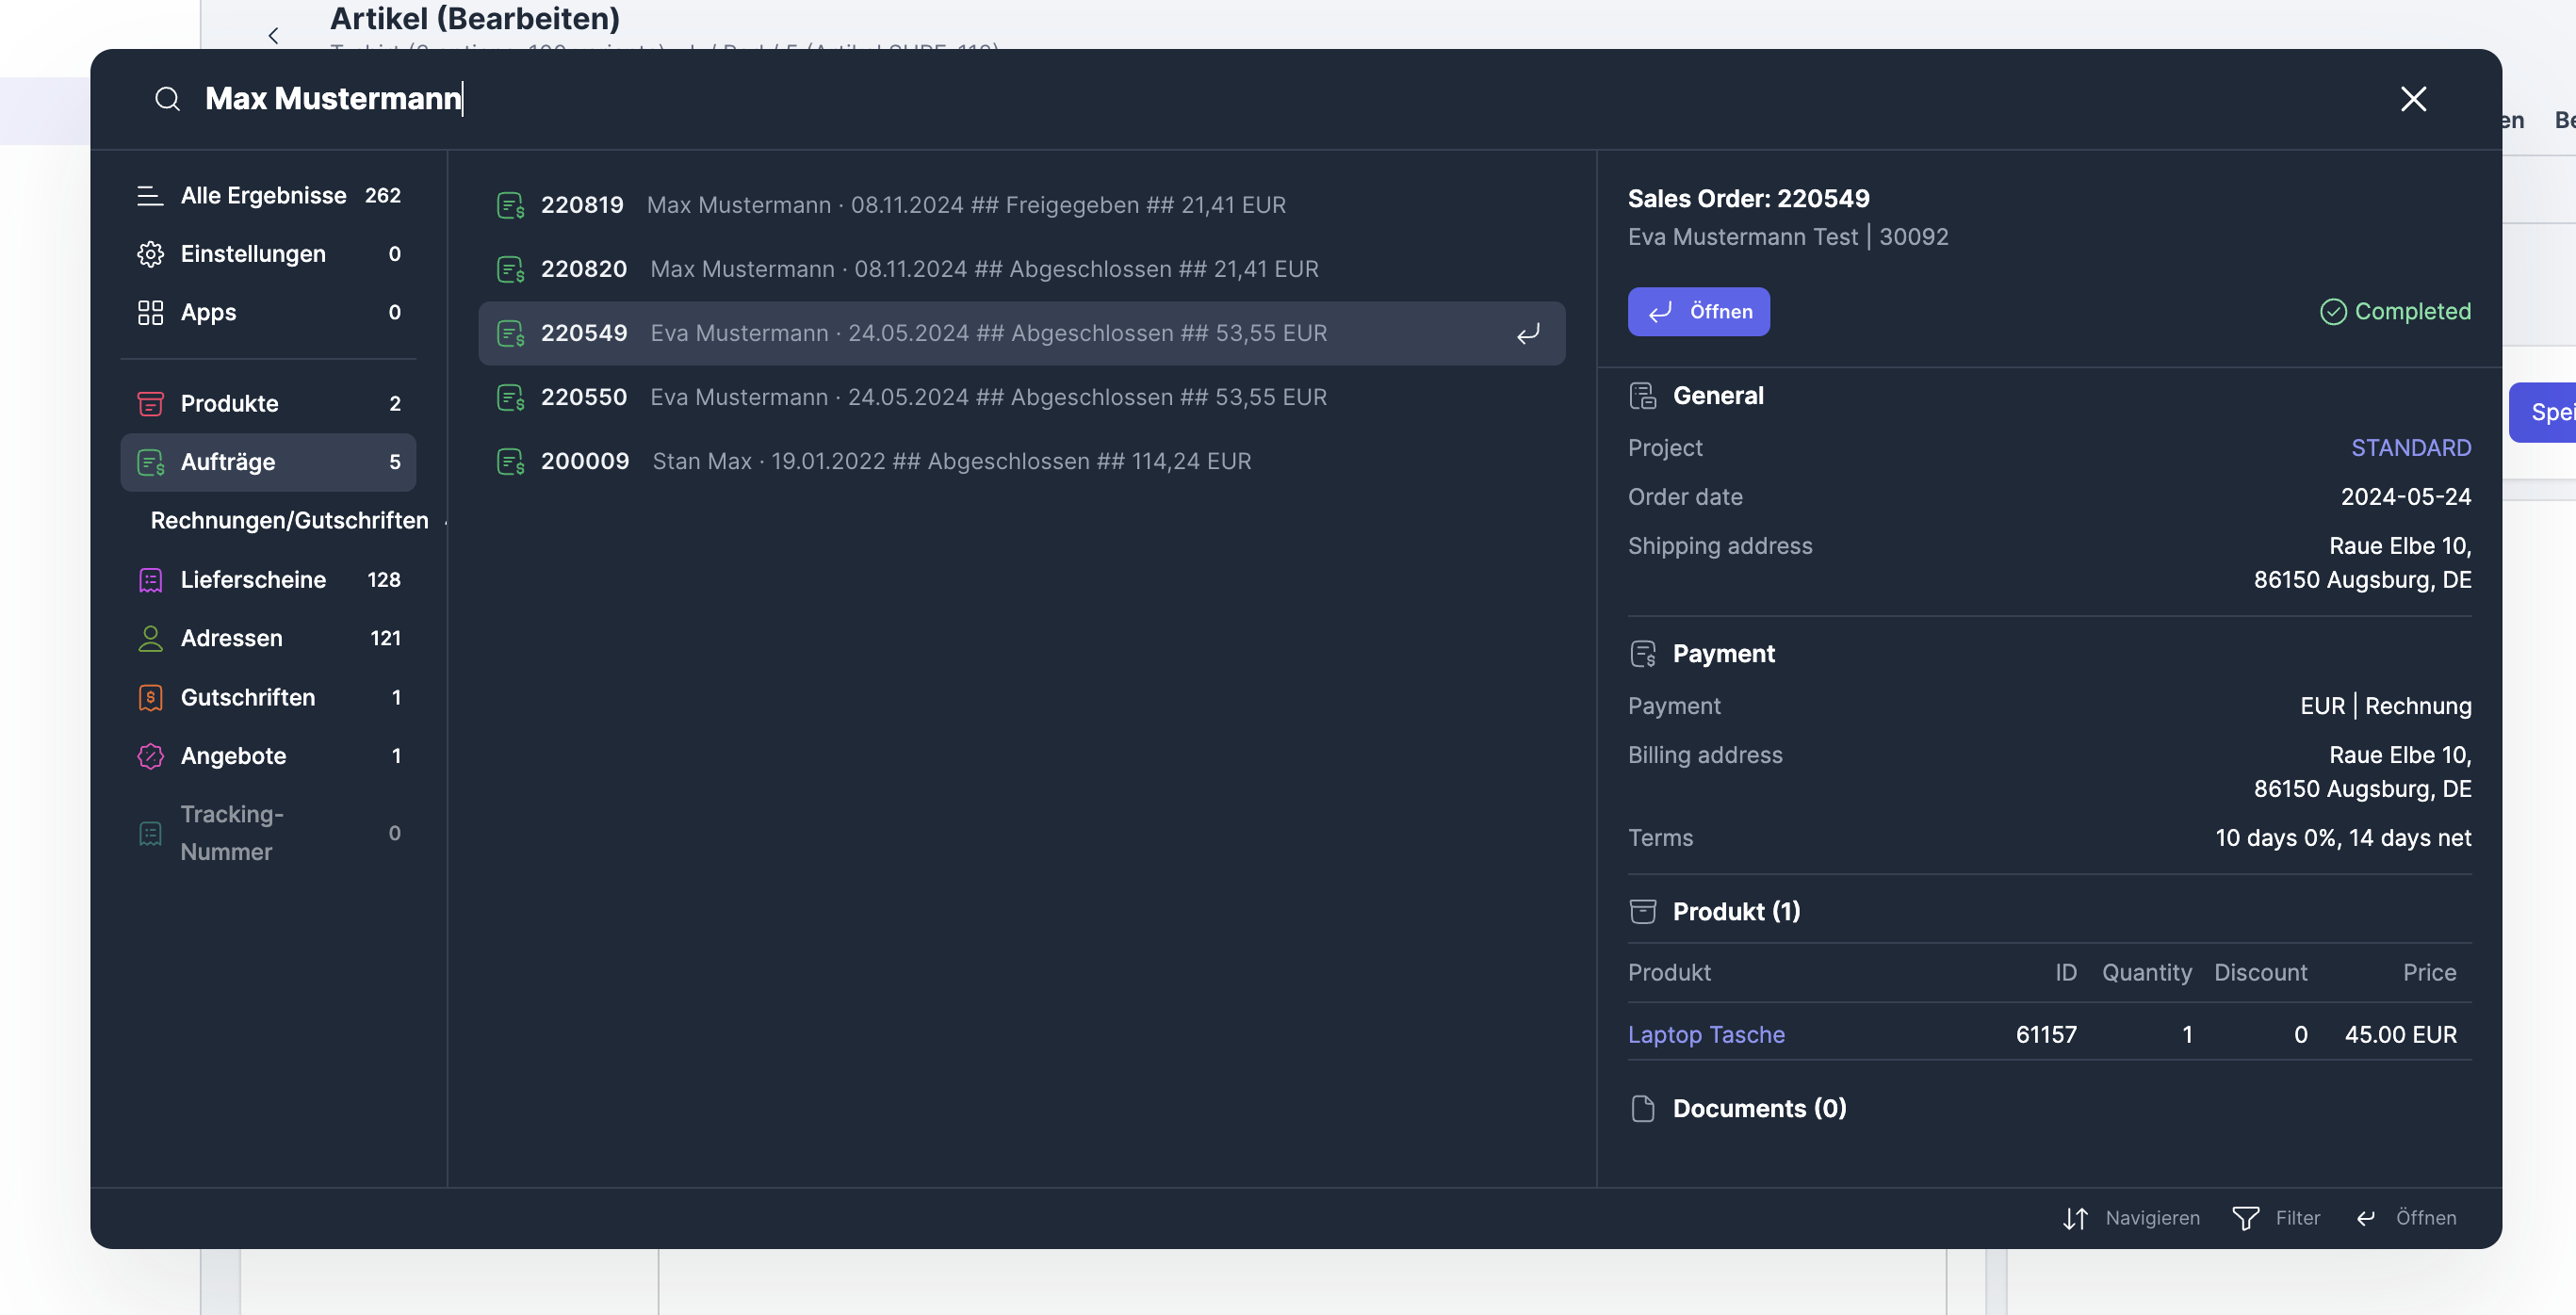The image size is (2576, 1315).
Task: Show Gutschriften results
Action: point(247,697)
